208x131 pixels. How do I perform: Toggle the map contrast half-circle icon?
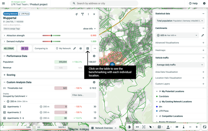click(x=129, y=127)
